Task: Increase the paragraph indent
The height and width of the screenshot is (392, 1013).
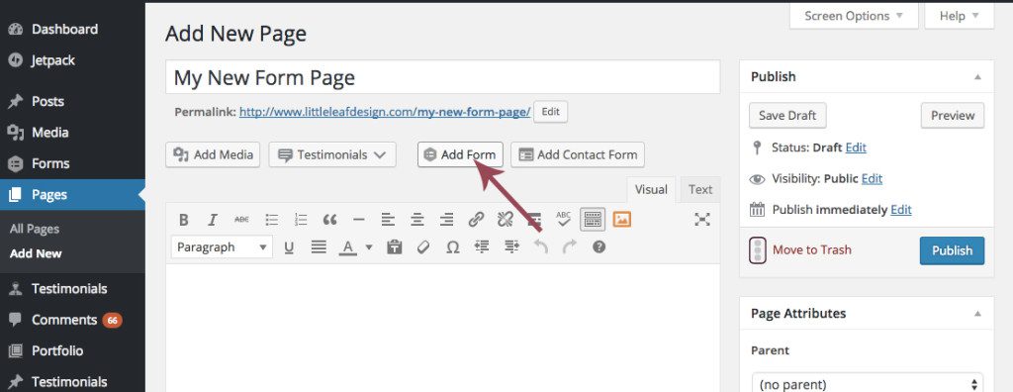Action: [511, 247]
